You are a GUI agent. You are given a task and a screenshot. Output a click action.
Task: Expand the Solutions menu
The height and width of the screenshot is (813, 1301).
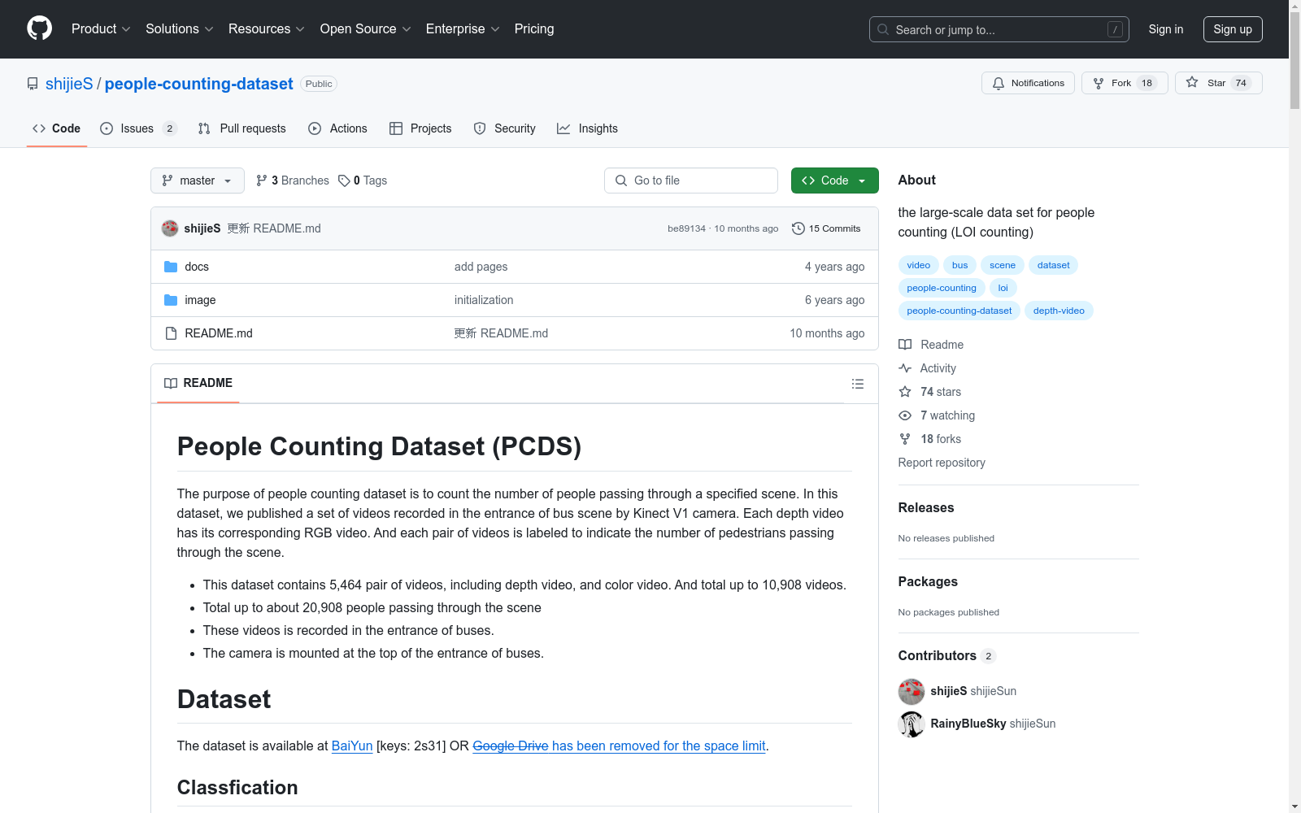click(180, 28)
